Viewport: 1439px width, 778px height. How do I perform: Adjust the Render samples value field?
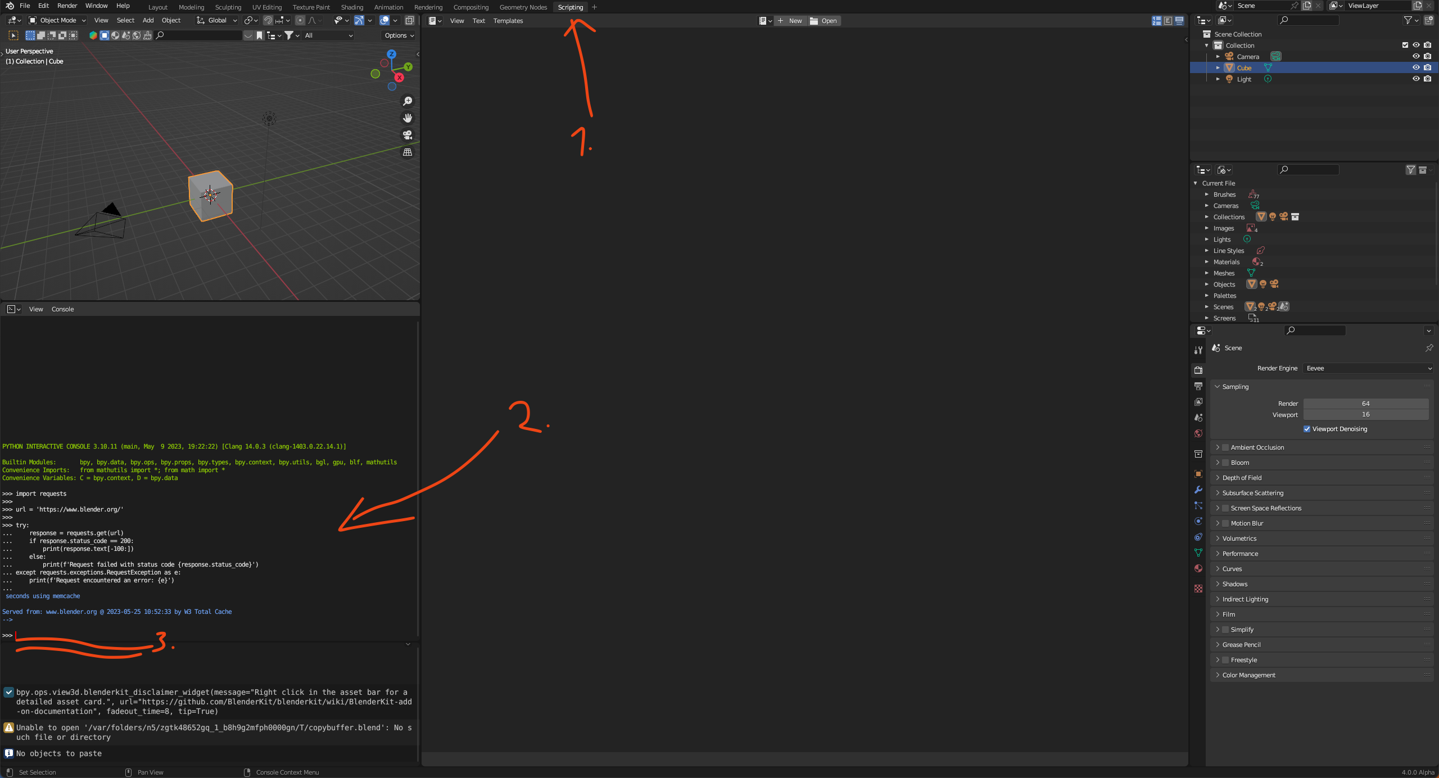pos(1365,404)
